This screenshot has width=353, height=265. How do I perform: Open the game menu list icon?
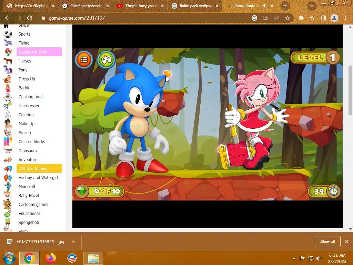[84, 59]
